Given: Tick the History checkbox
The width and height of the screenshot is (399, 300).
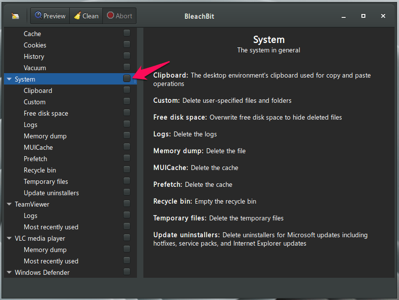Looking at the screenshot, I should pyautogui.click(x=127, y=55).
